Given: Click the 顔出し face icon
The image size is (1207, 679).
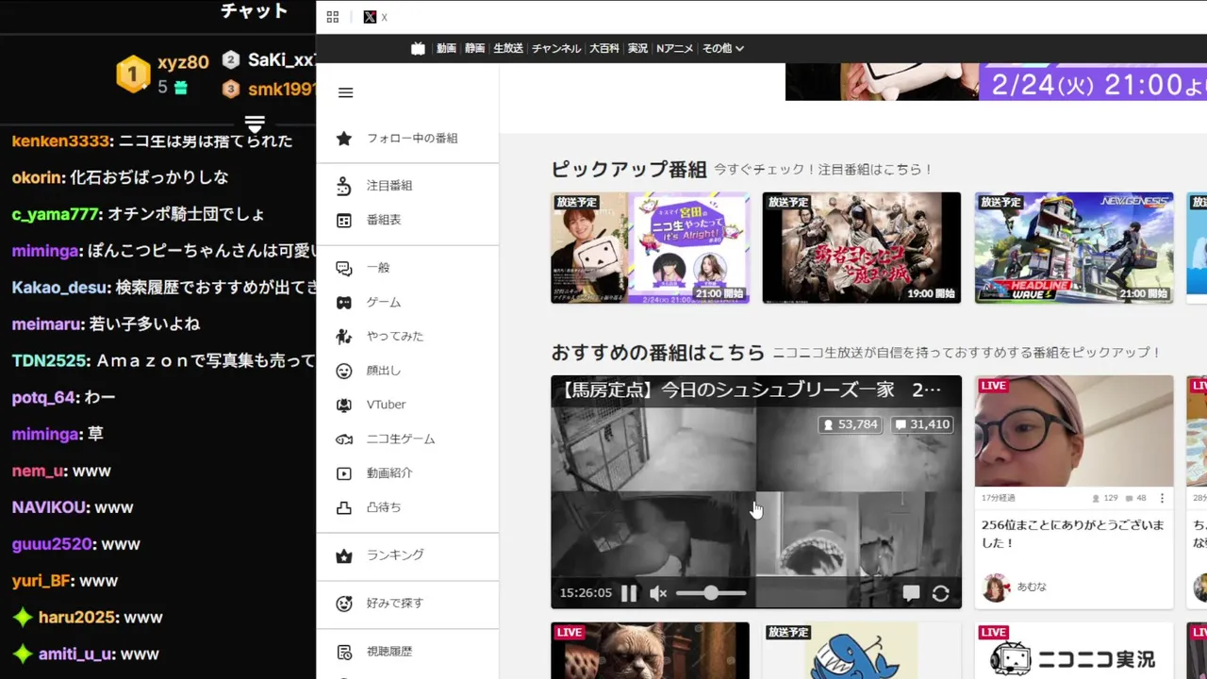Looking at the screenshot, I should [x=344, y=371].
